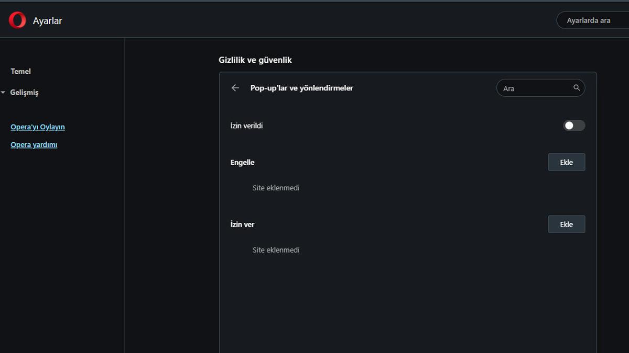Screen dimensions: 629x353
Task: Click Ekle button next to Engelle
Action: tap(566, 162)
